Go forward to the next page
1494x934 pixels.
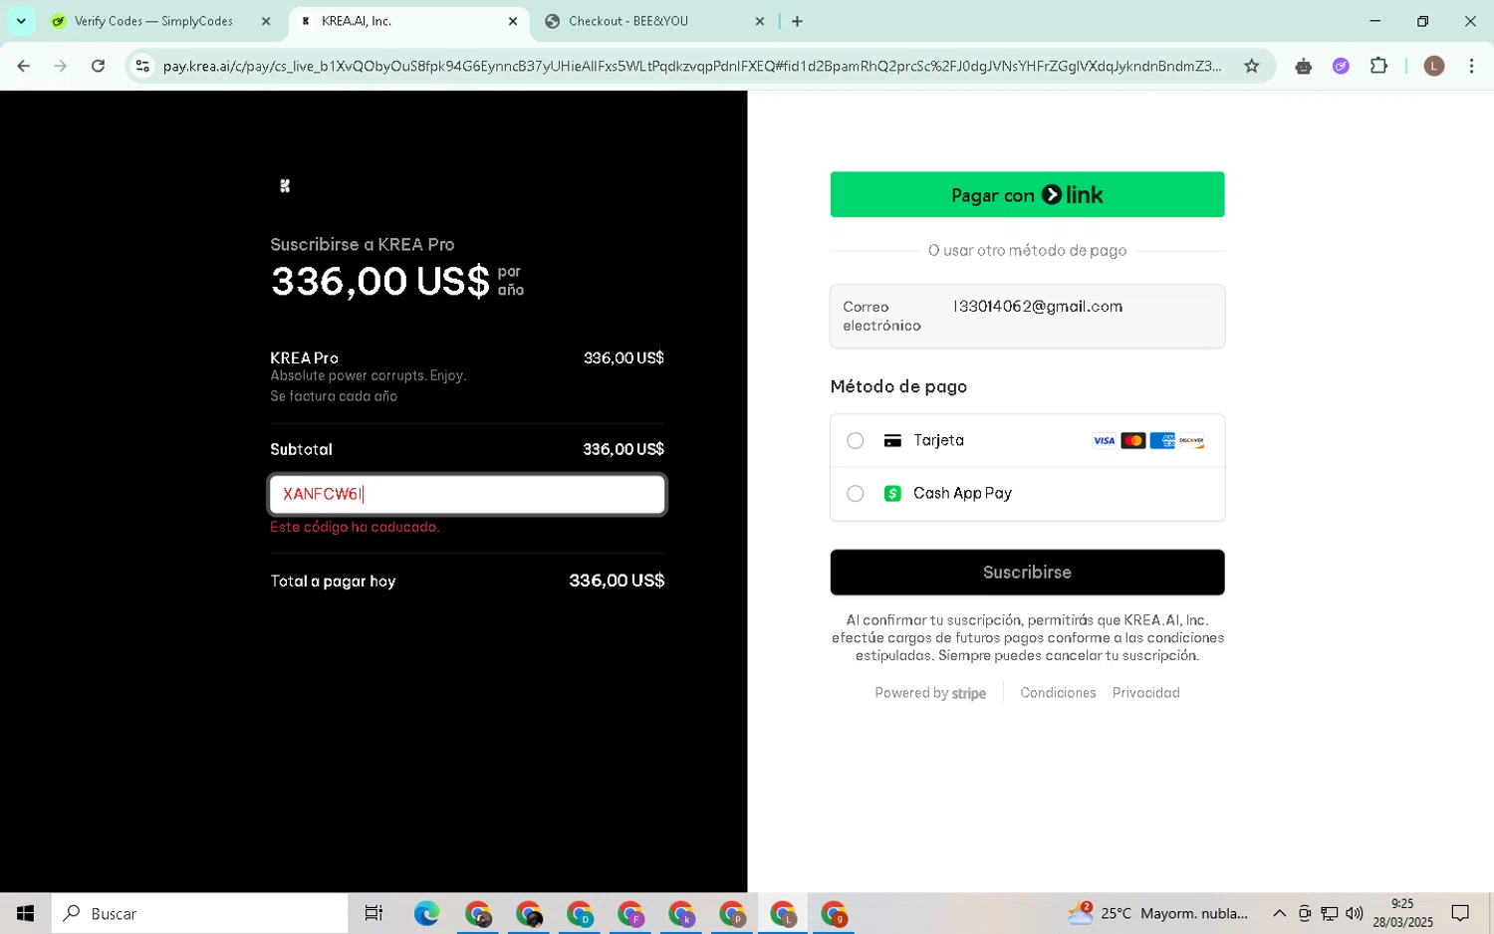point(61,66)
